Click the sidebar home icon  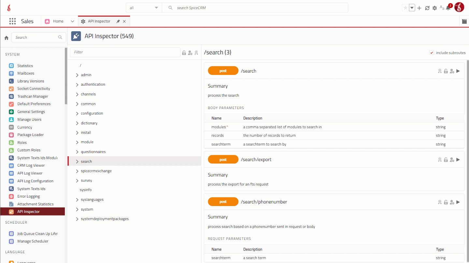(6, 38)
